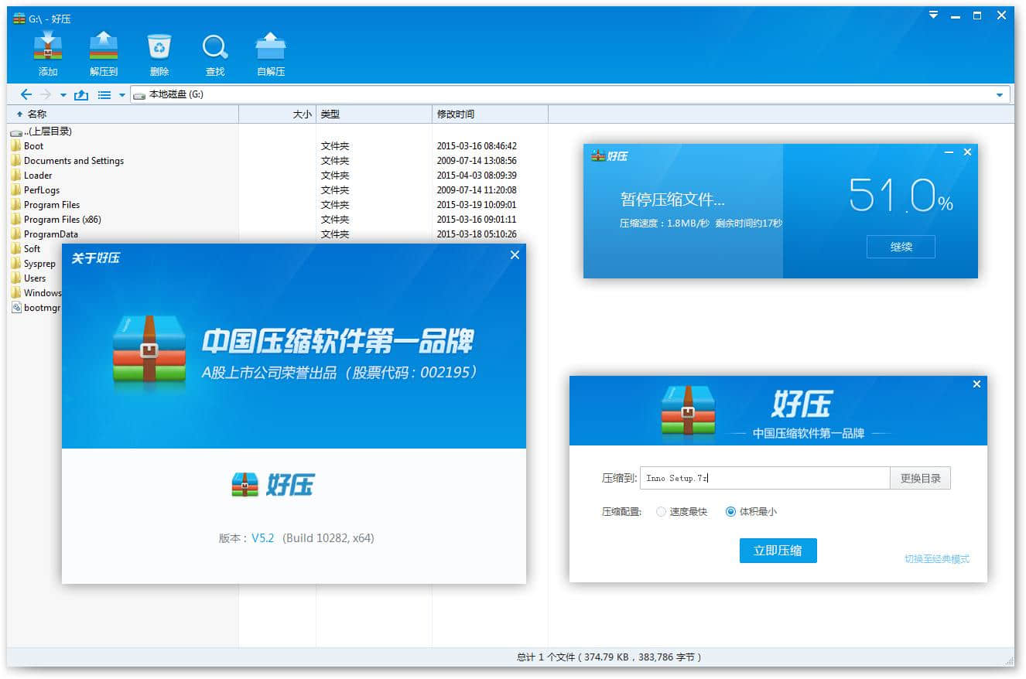Open the main menu icon in title bar
1026x679 pixels.
[x=933, y=15]
